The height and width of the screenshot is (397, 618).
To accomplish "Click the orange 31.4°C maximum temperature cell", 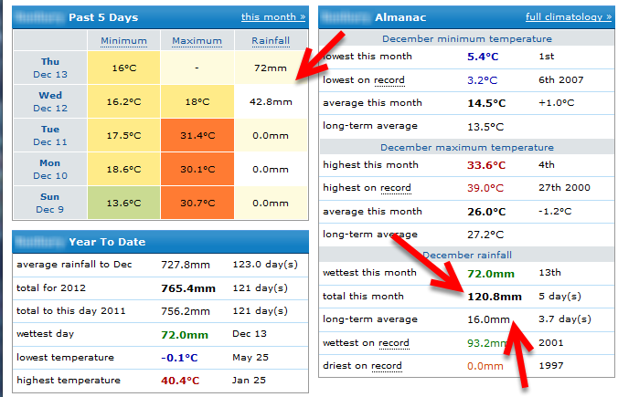I will [197, 135].
